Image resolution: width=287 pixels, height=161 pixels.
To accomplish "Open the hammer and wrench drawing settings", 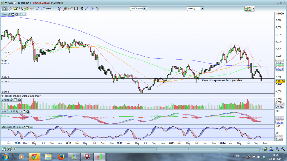I will pyautogui.click(x=82, y=8).
